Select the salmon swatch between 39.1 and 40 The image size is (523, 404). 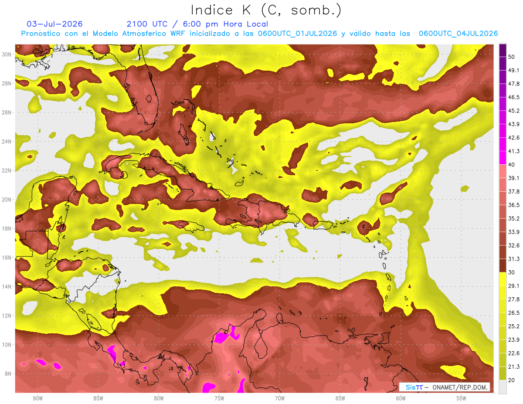click(503, 171)
